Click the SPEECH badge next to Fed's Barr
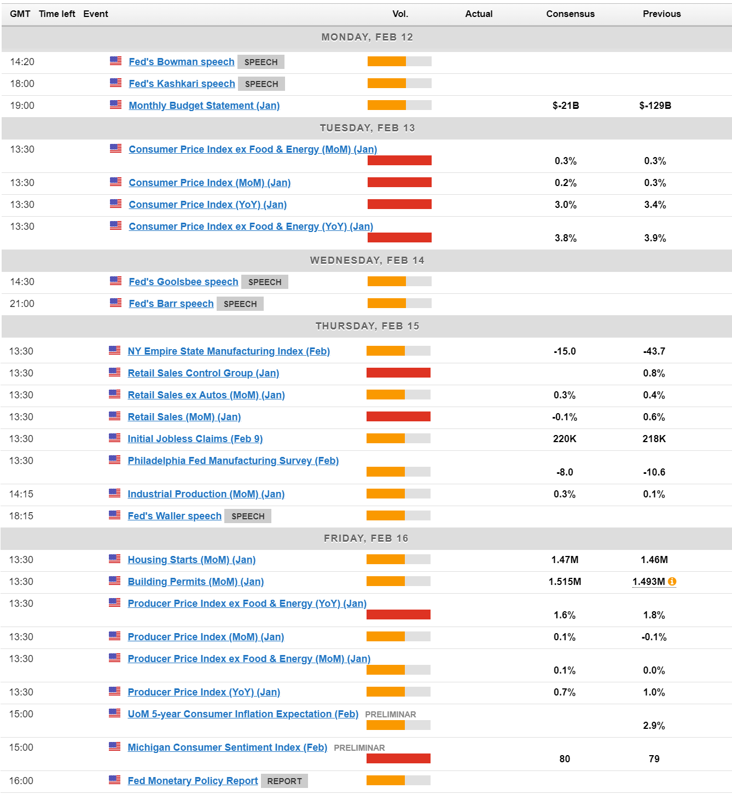The width and height of the screenshot is (732, 800). pos(240,304)
